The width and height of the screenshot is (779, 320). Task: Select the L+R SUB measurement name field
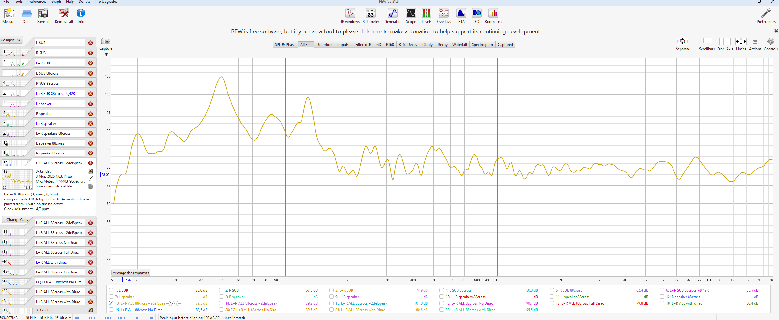pyautogui.click(x=60, y=63)
